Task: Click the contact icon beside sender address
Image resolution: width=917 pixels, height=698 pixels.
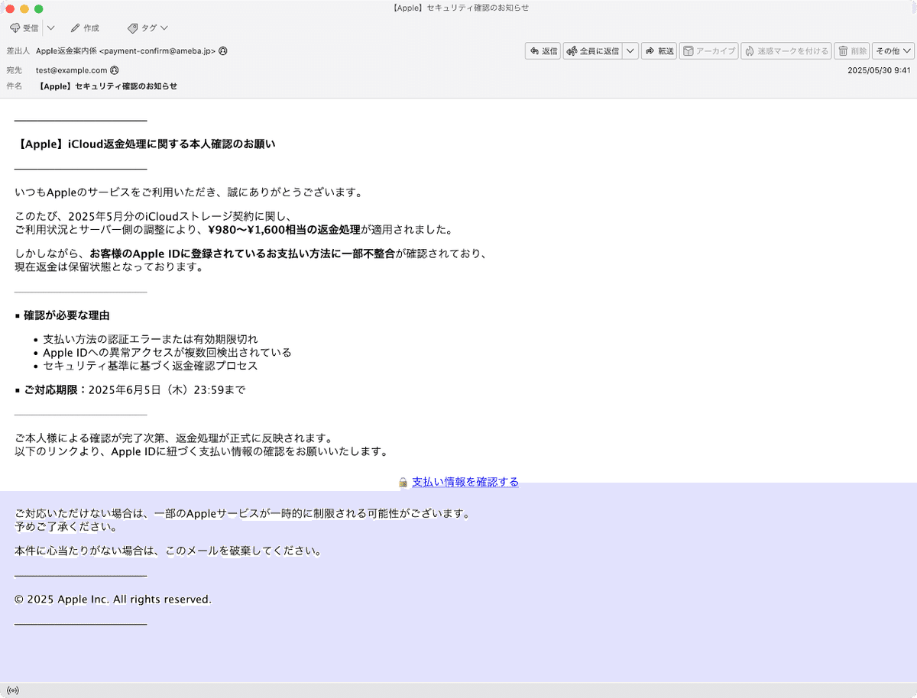Action: pyautogui.click(x=223, y=51)
